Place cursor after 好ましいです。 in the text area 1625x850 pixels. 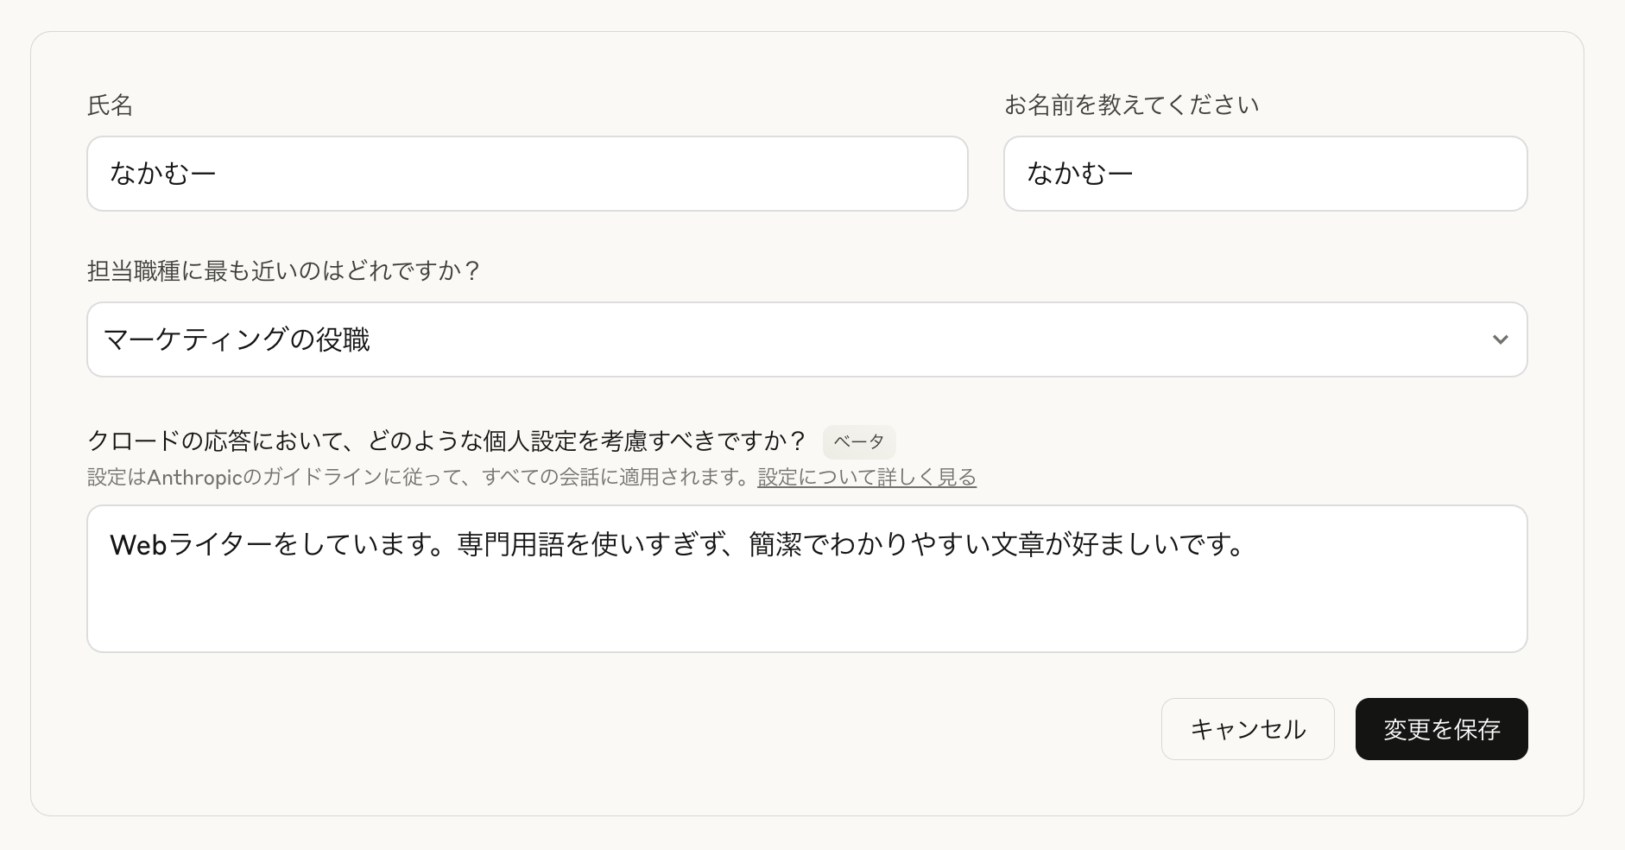1246,544
